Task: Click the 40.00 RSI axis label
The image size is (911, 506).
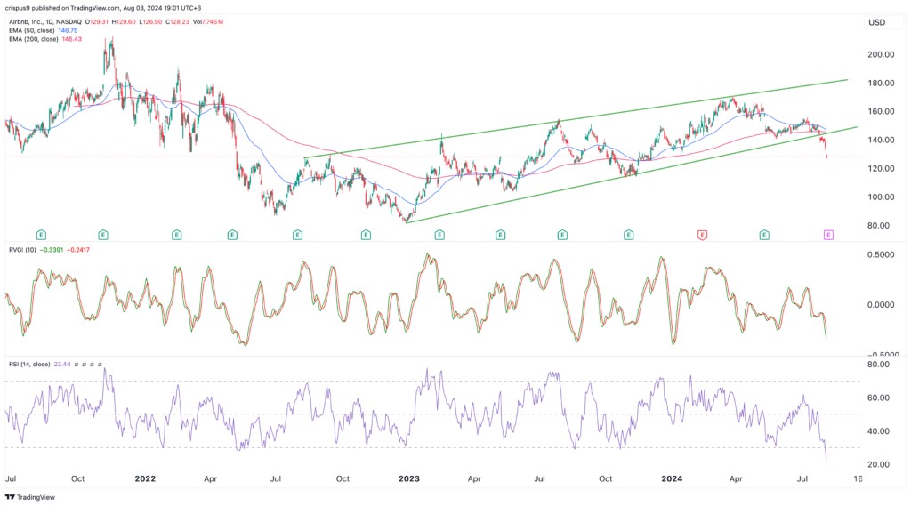Action: tap(878, 431)
